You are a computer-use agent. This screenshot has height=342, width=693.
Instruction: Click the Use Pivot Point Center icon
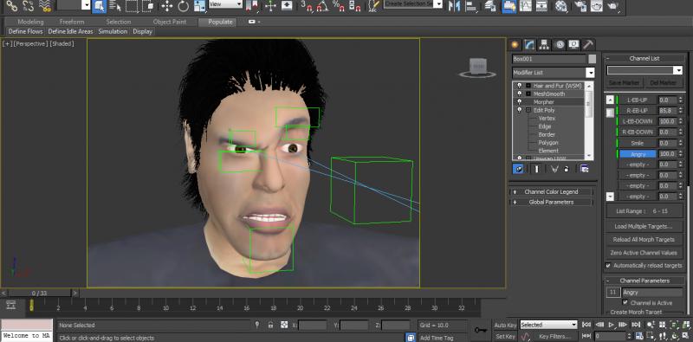[x=252, y=6]
